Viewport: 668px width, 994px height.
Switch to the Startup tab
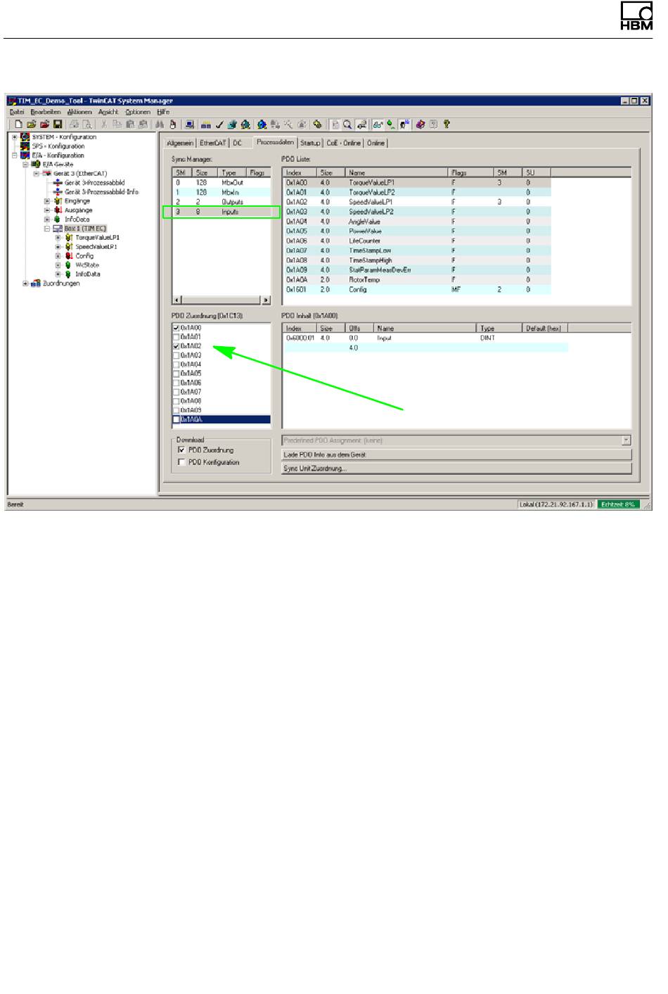pos(310,144)
